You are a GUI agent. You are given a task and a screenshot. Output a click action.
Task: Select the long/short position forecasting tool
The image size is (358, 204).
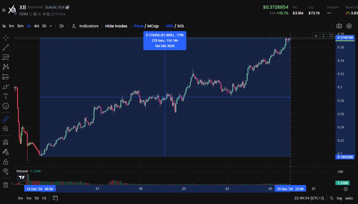pyautogui.click(x=6, y=77)
